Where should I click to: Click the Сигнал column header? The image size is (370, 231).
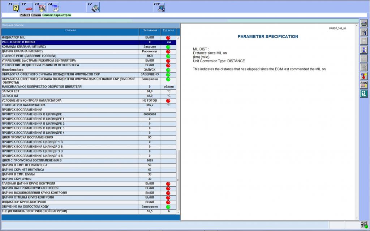pyautogui.click(x=70, y=30)
